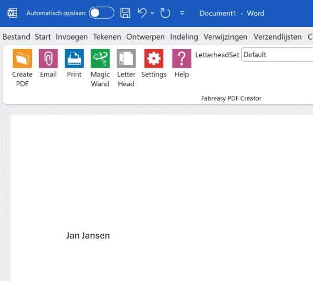Click the Create PDF icon
Image resolution: width=313 pixels, height=281 pixels.
click(22, 59)
